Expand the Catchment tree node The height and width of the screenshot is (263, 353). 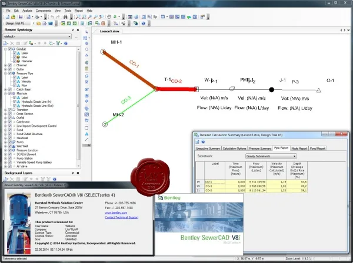pos(6,122)
